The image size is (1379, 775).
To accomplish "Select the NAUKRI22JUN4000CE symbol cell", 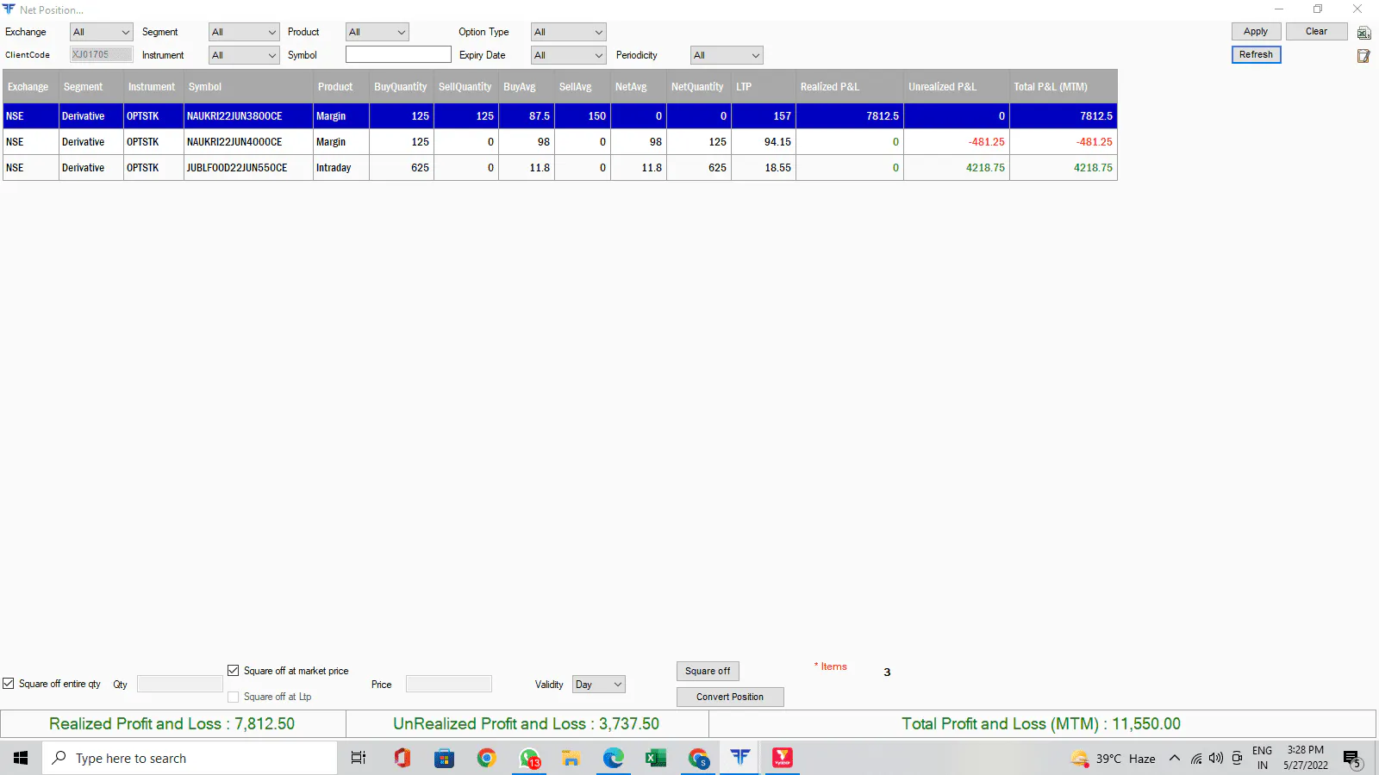I will (x=248, y=142).
